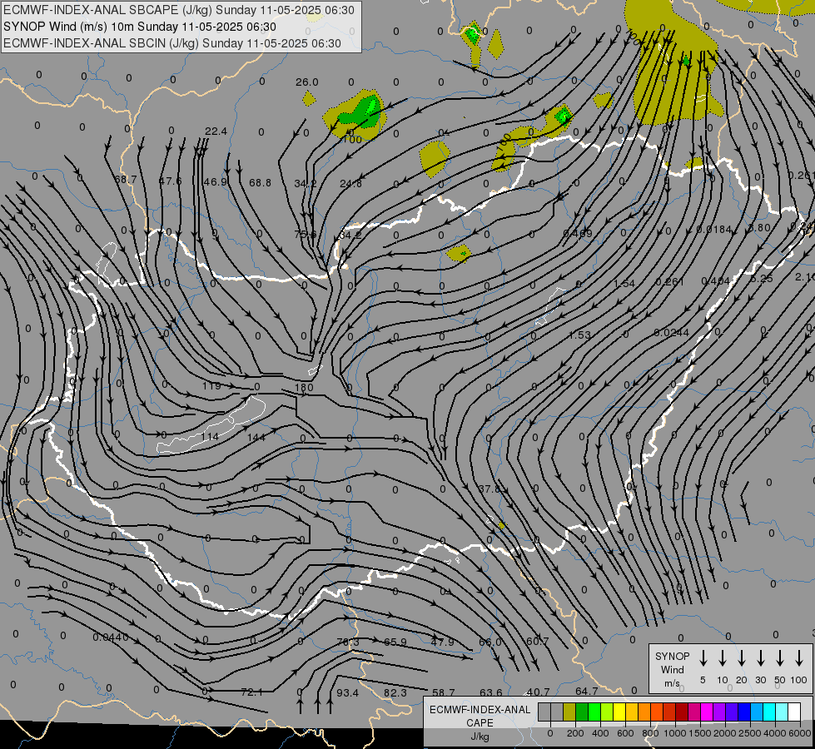The image size is (815, 749).
Task: Click the 0.469 value on the map
Action: (x=578, y=233)
